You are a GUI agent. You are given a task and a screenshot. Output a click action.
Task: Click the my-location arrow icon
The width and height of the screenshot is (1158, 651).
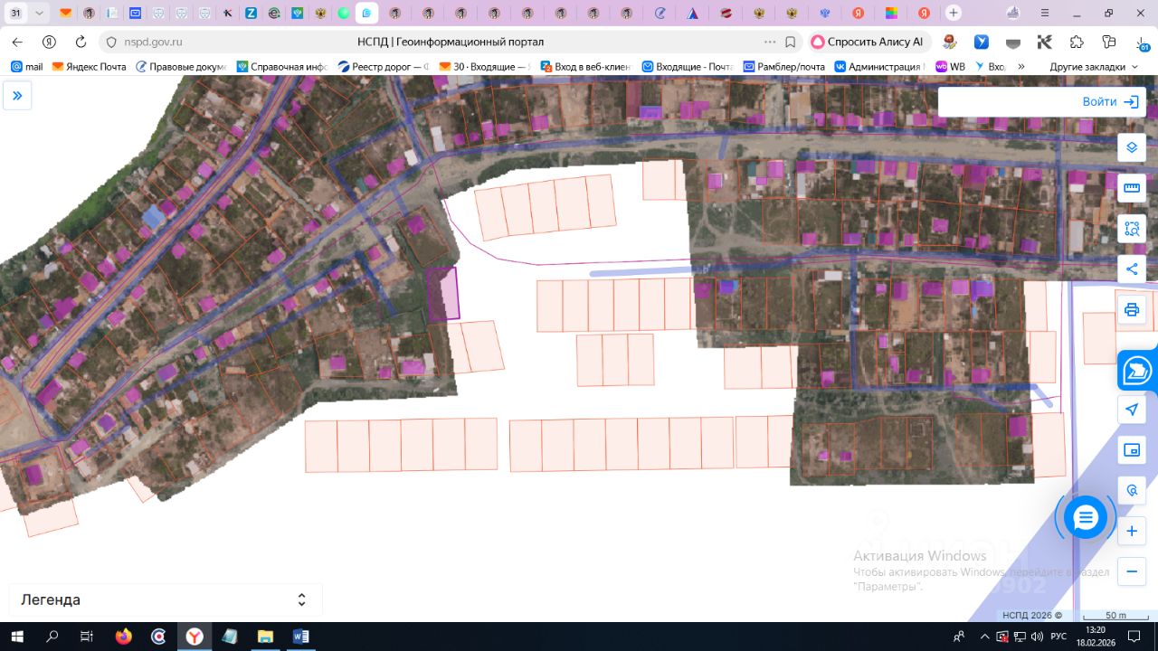pyautogui.click(x=1131, y=410)
